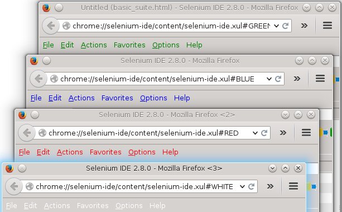Viewport: 342px width, 212px height.
Task: Open red Actions menu
Action: tap(70, 152)
